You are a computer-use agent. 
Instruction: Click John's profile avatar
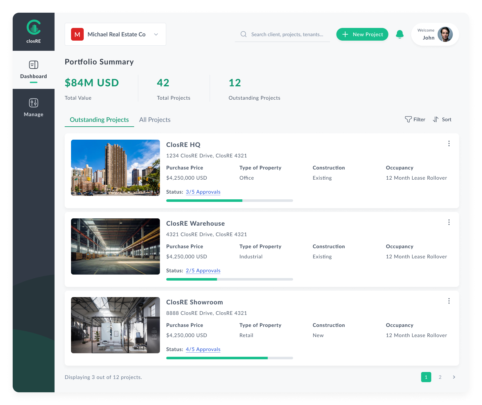445,34
